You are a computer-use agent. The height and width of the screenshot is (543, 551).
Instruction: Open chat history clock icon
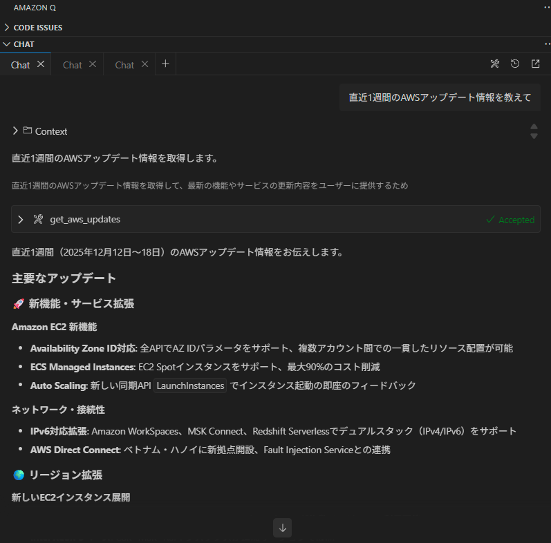pyautogui.click(x=515, y=64)
